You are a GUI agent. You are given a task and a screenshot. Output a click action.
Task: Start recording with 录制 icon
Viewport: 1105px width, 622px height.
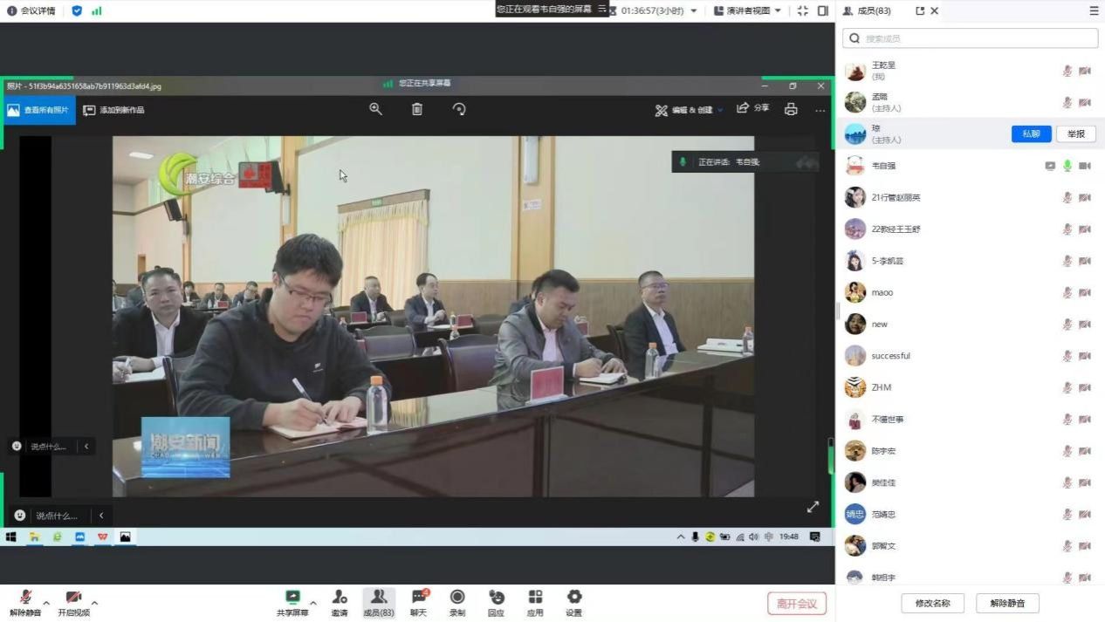click(457, 598)
